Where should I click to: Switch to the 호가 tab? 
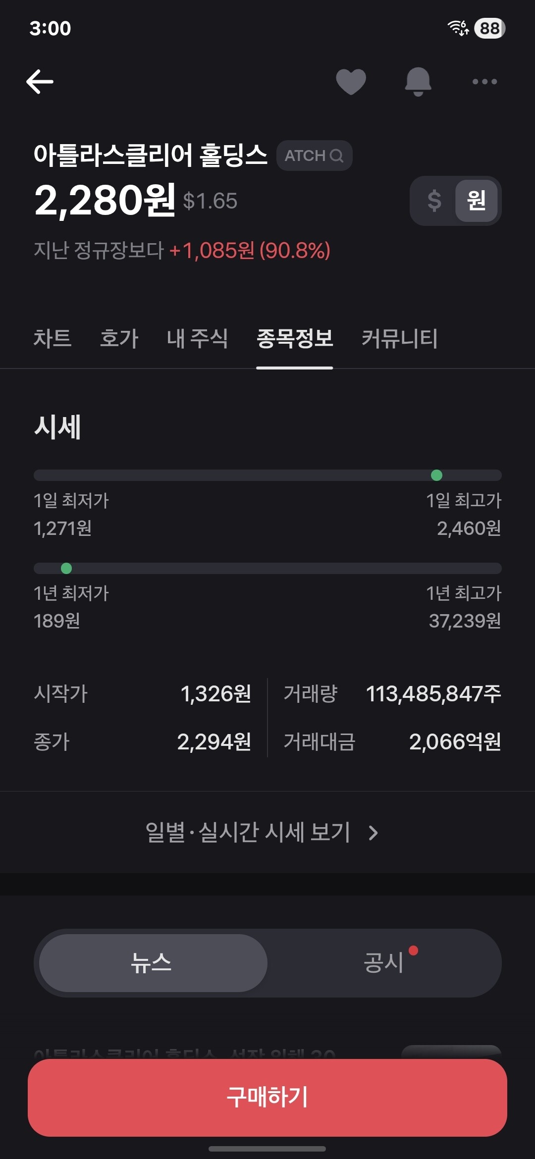click(x=119, y=339)
